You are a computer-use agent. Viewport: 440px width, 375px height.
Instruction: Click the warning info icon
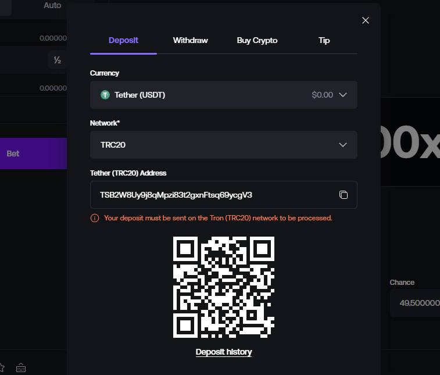point(95,218)
